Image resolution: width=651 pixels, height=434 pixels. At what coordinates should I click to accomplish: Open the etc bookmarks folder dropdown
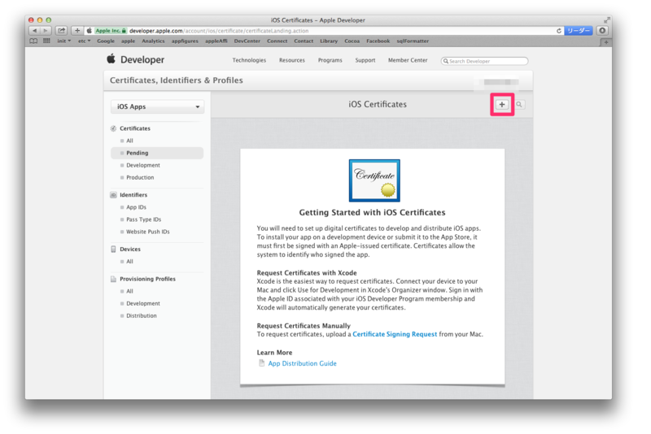click(x=85, y=41)
